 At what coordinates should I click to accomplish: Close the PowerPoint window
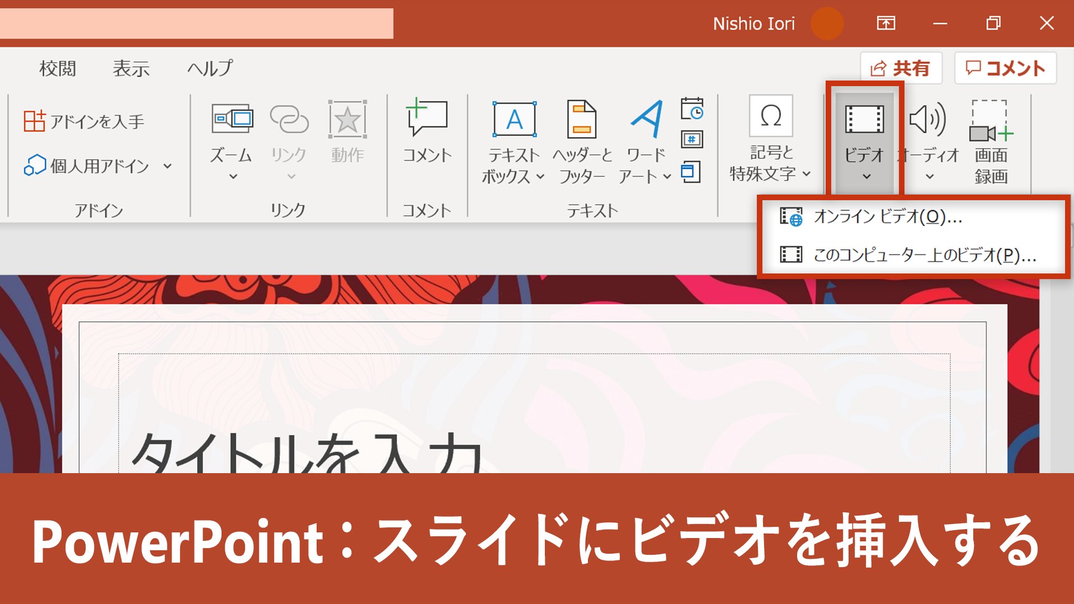(x=1047, y=23)
